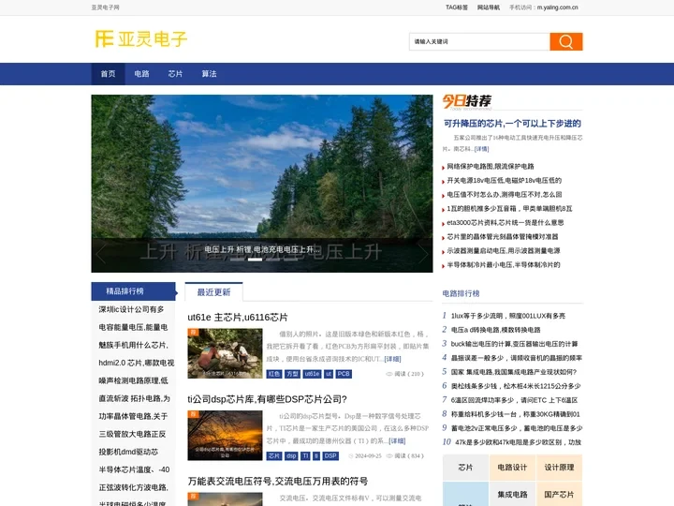Open eta3000芯片资料 recommended link
This screenshot has width=674, height=506.
(505, 223)
